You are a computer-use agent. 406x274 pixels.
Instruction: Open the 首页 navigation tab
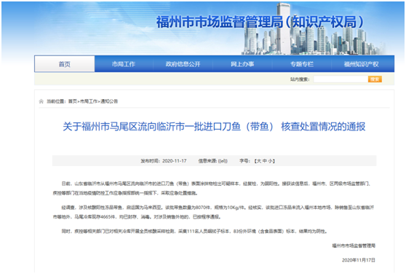point(65,64)
